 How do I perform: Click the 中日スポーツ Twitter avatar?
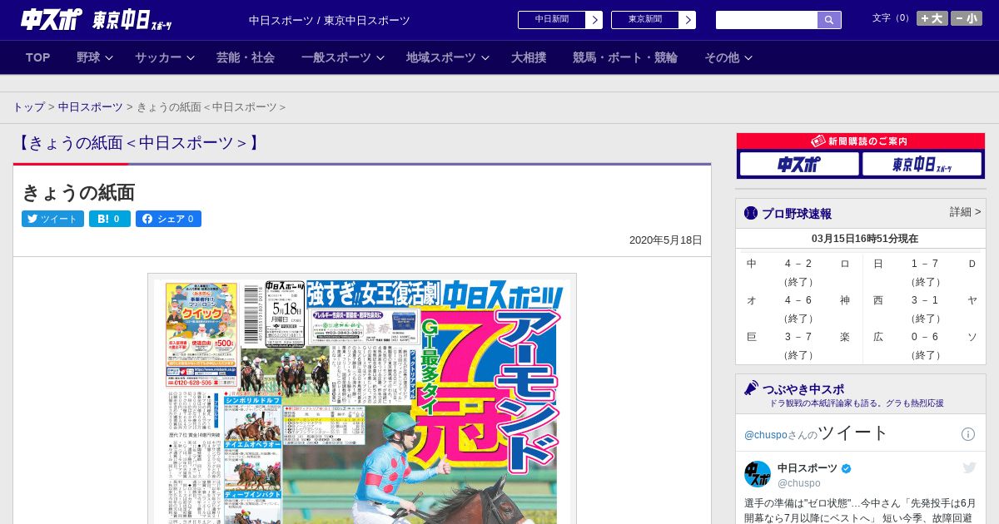click(758, 474)
